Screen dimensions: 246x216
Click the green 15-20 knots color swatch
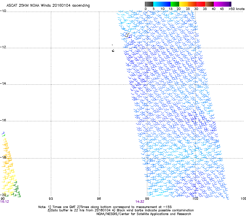pyautogui.click(x=175, y=4)
